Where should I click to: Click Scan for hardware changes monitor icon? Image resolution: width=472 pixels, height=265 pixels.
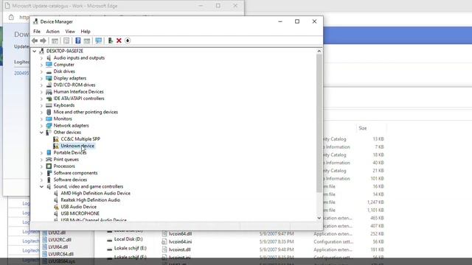click(x=98, y=40)
